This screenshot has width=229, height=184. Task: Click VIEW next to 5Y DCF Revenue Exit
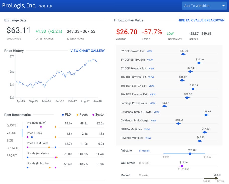click(x=151, y=69)
